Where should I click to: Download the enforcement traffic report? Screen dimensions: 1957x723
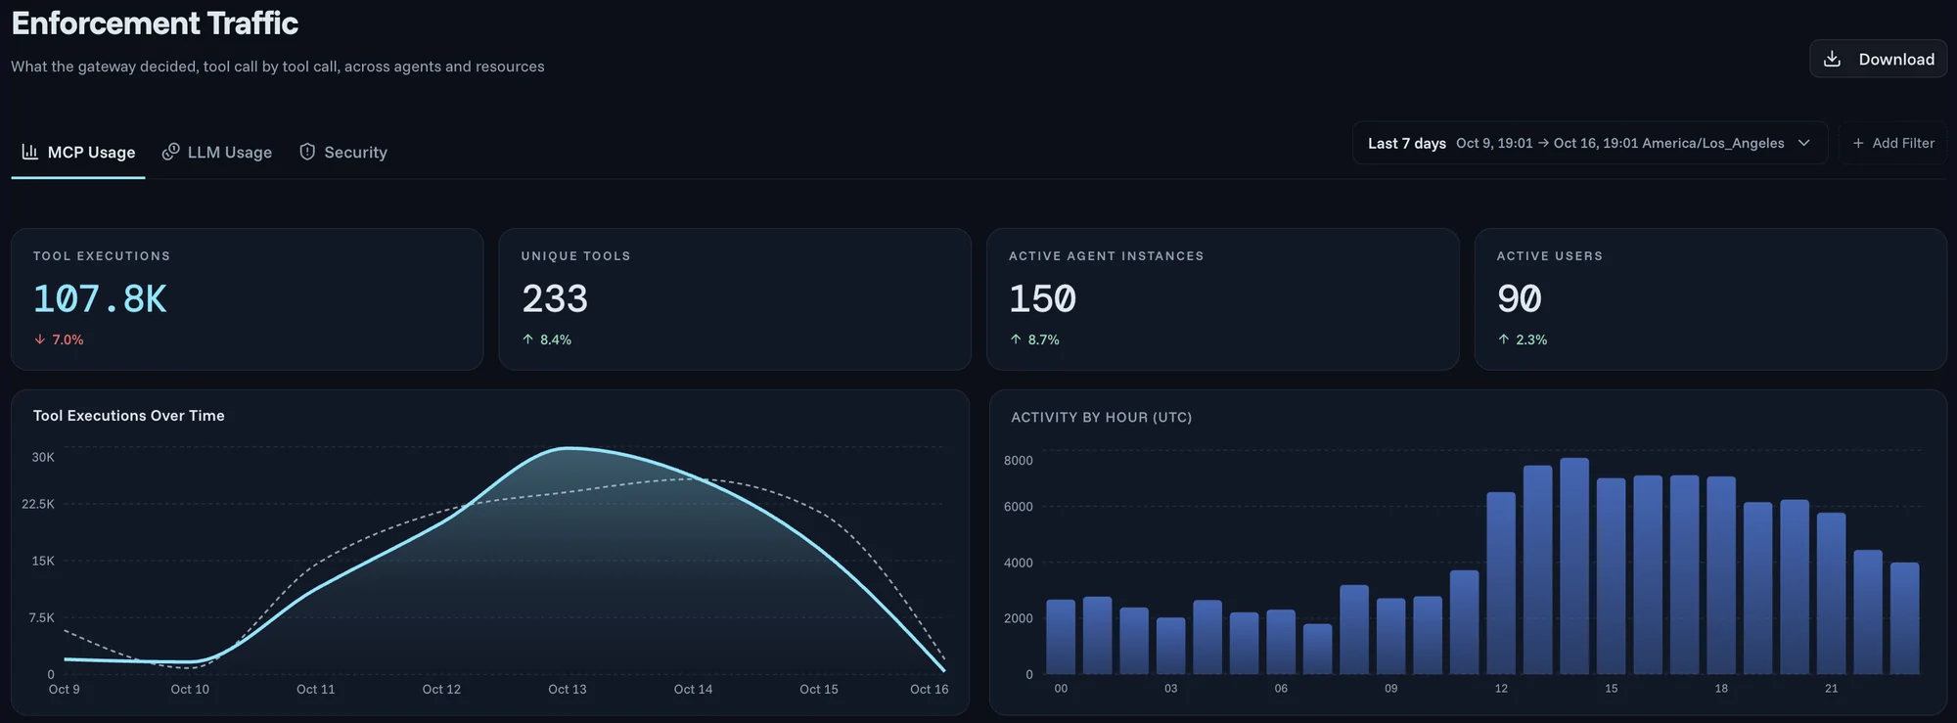tap(1878, 59)
